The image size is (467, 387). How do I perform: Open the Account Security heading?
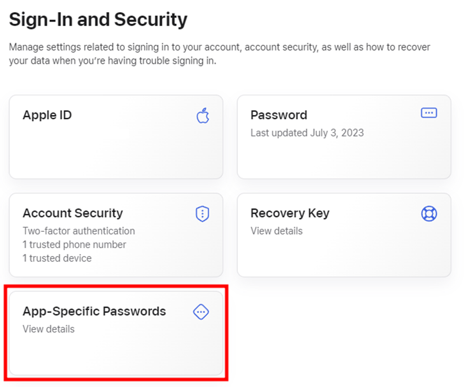click(x=72, y=213)
